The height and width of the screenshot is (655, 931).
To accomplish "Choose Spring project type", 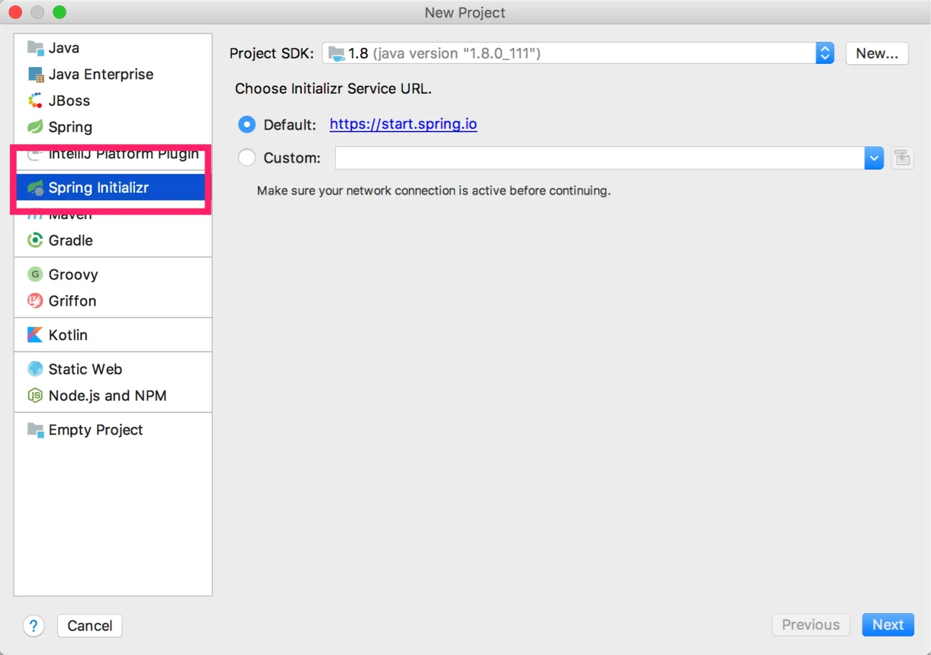I will [113, 127].
